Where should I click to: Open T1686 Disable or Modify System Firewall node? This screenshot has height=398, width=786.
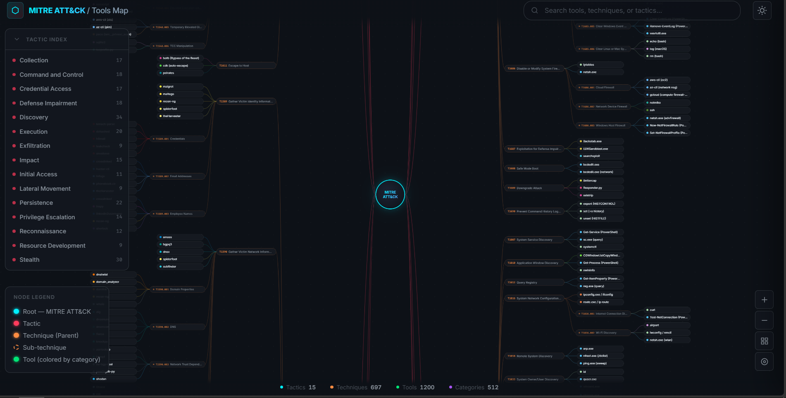[534, 69]
